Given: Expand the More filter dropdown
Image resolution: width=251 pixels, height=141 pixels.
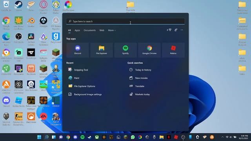Looking at the screenshot, I should pyautogui.click(x=112, y=30).
